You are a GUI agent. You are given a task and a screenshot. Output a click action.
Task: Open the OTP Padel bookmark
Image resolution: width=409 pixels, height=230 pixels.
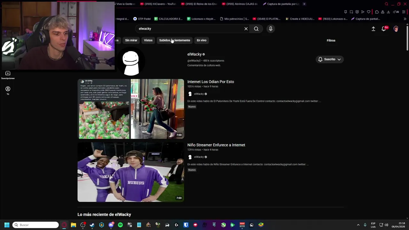click(142, 19)
